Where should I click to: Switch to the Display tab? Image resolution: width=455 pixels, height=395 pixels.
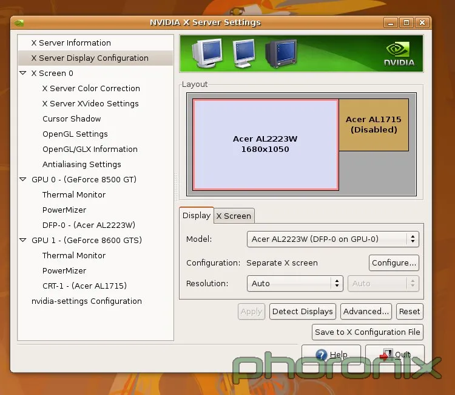click(x=197, y=215)
